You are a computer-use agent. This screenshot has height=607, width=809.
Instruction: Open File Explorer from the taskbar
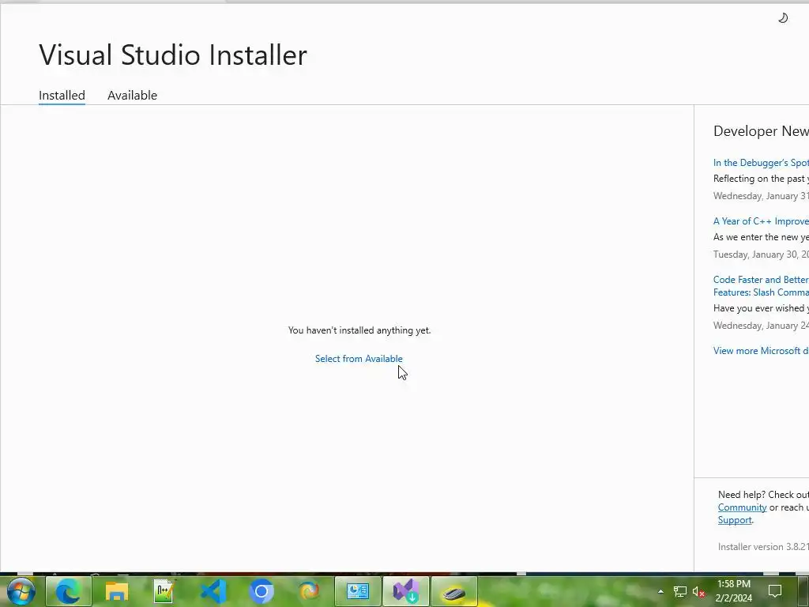point(117,591)
